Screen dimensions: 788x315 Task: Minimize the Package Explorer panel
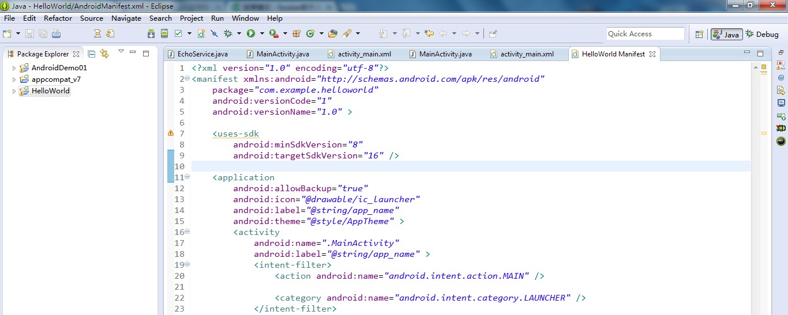[133, 53]
